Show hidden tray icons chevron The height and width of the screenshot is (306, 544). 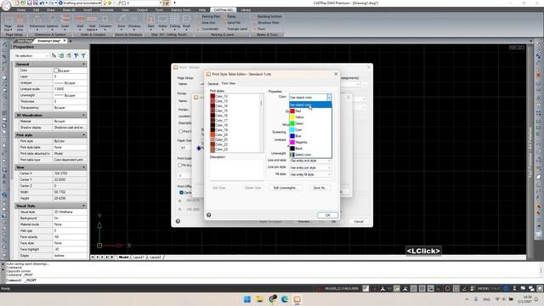pyautogui.click(x=467, y=299)
